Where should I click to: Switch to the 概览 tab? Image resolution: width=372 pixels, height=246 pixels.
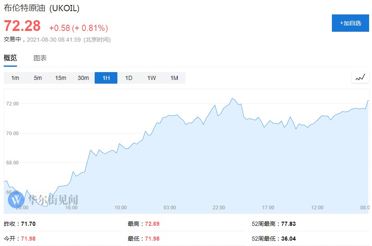[10, 58]
